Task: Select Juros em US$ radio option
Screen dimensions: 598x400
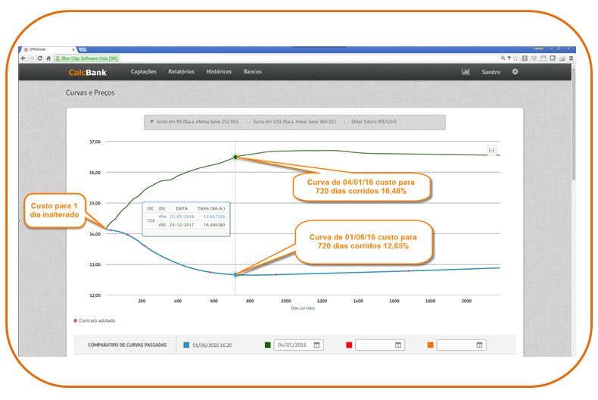Action: [x=249, y=121]
